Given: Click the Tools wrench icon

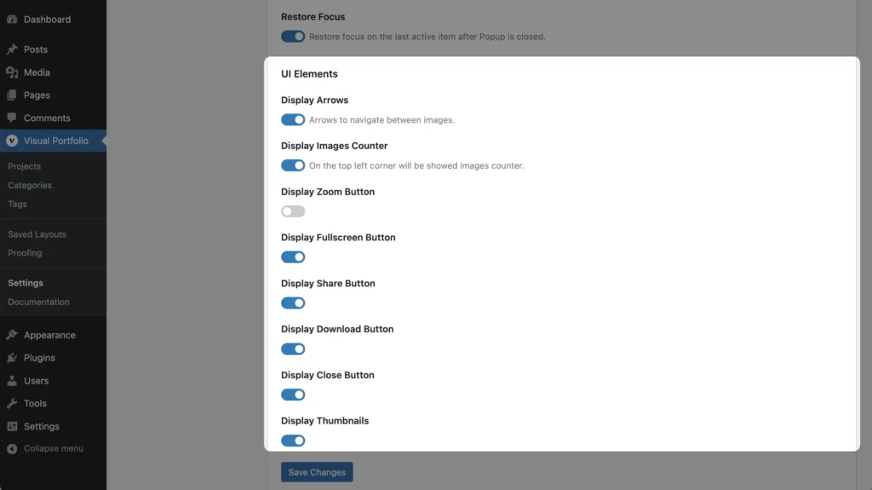Looking at the screenshot, I should 12,404.
